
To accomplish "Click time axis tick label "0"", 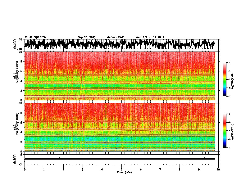I will (25, 170).
